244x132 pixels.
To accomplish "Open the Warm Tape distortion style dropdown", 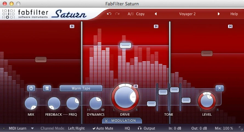I will pos(81,88).
